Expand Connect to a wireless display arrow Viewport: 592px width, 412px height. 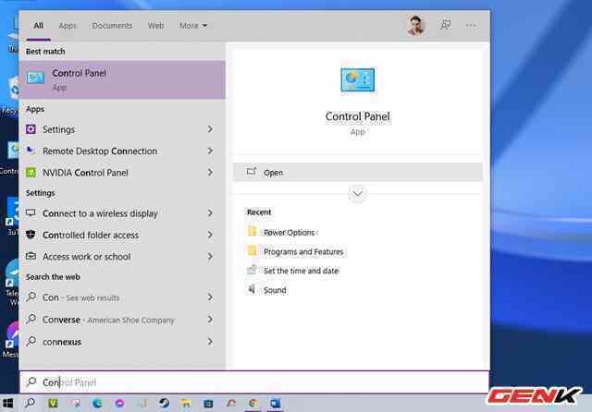(210, 213)
